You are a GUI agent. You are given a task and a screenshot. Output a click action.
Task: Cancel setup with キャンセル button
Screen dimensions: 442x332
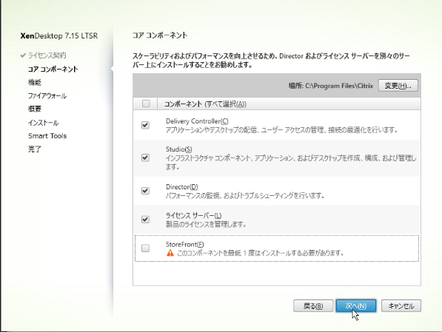point(401,306)
